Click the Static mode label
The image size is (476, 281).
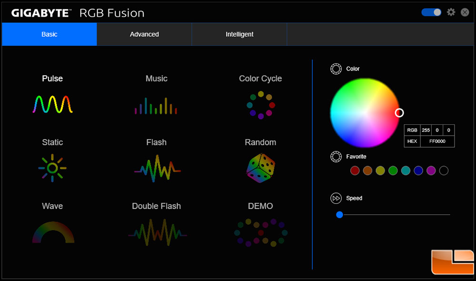click(x=52, y=142)
